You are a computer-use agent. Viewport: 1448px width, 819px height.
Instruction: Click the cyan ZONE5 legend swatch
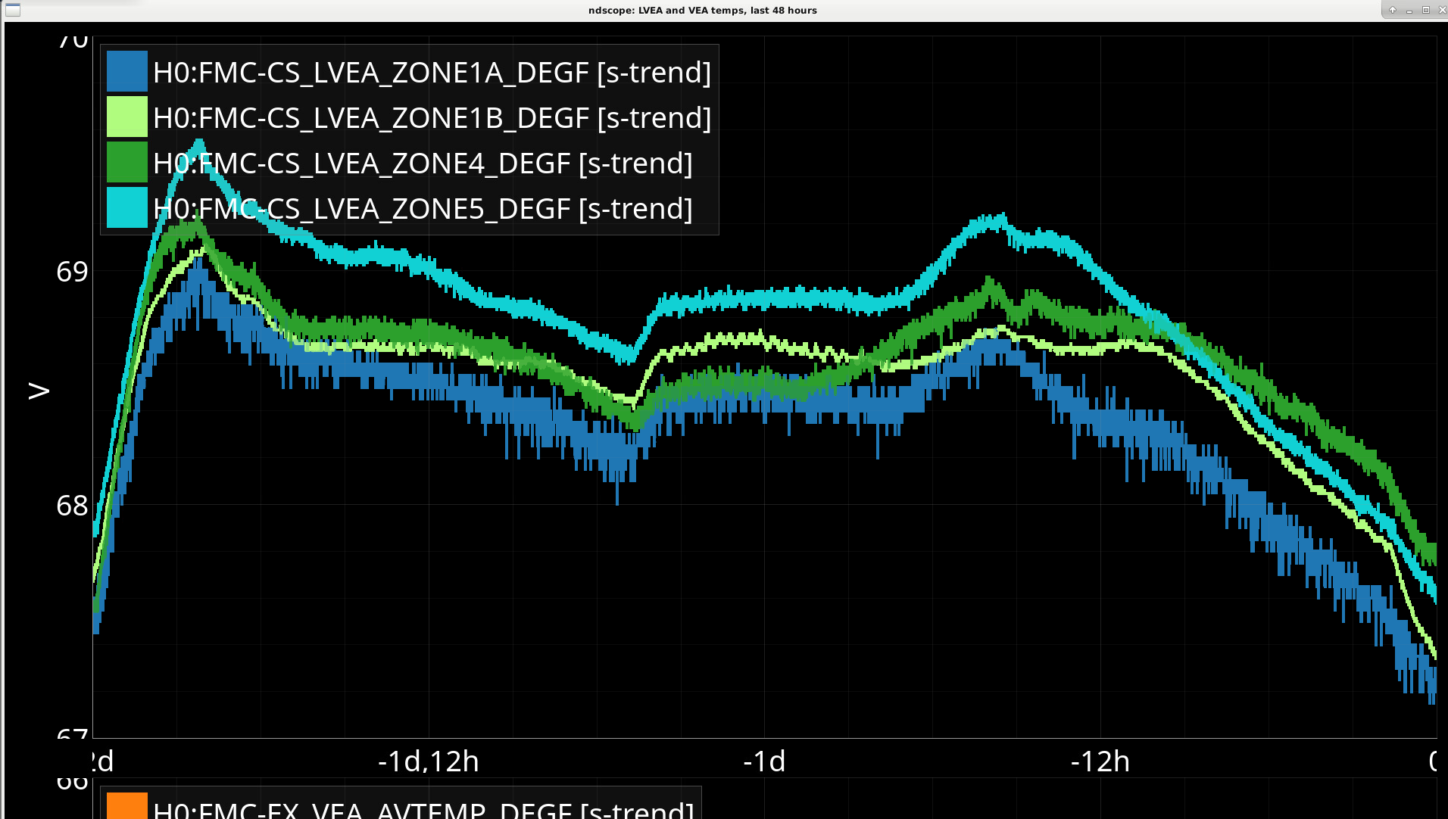click(126, 208)
